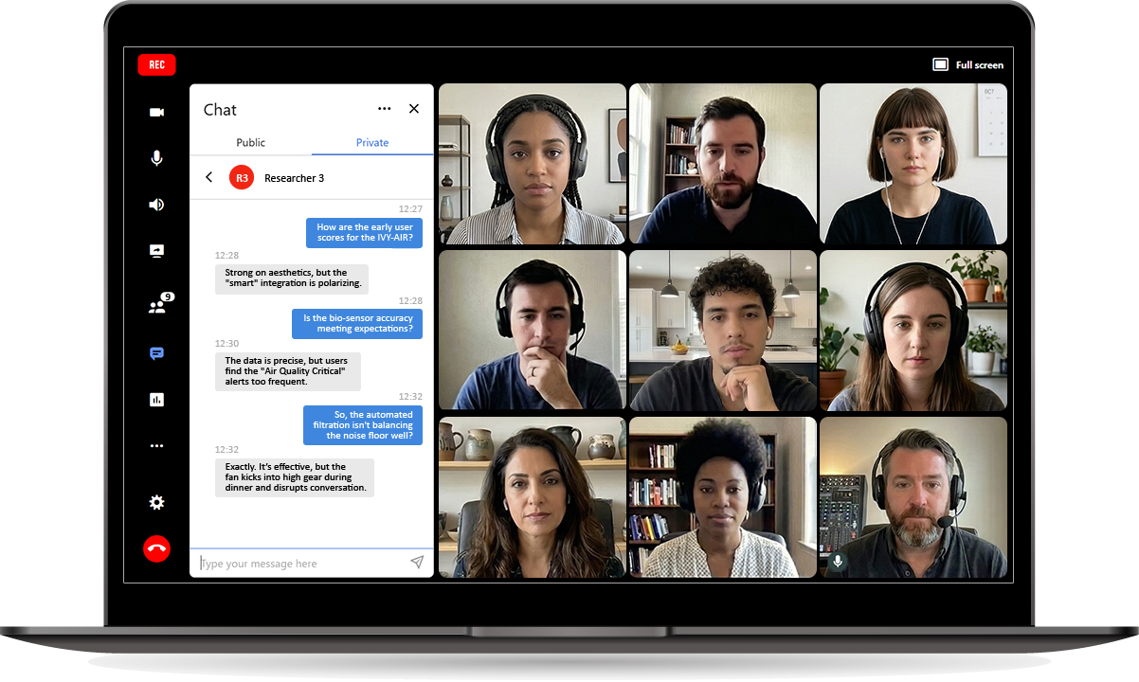Go back using arrow beside Researcher 3
Image resolution: width=1139 pixels, height=682 pixels.
tap(209, 177)
